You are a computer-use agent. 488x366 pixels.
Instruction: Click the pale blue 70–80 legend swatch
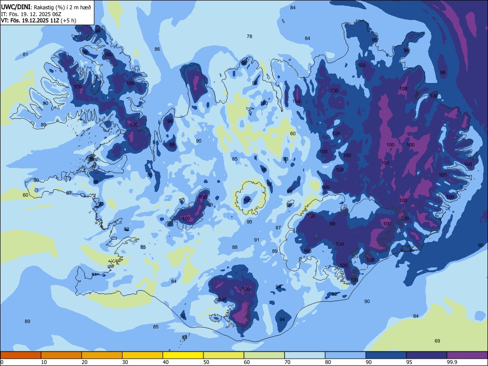coord(305,355)
